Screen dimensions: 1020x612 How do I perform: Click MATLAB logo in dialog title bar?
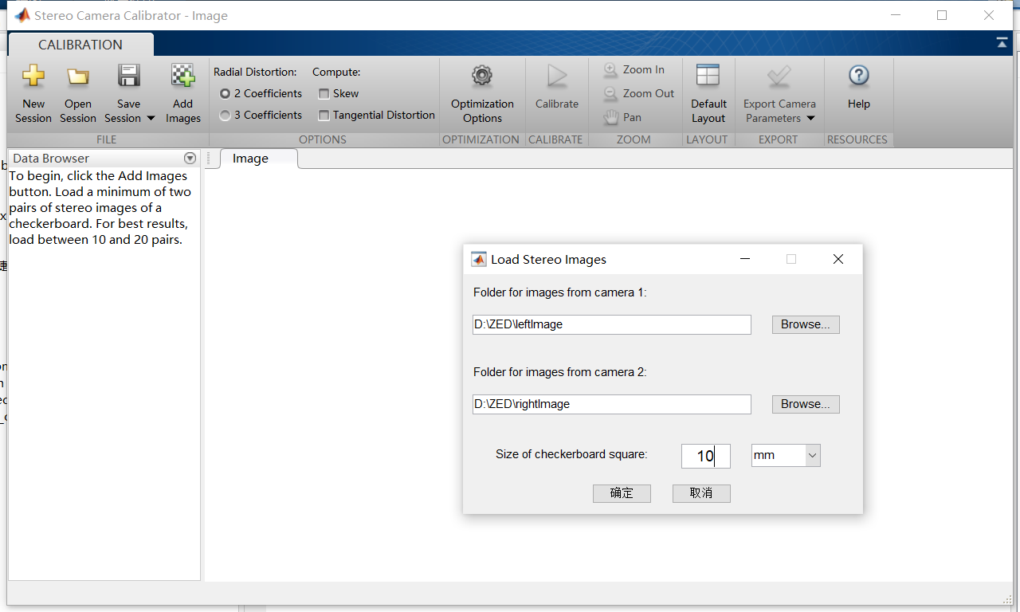pos(478,259)
